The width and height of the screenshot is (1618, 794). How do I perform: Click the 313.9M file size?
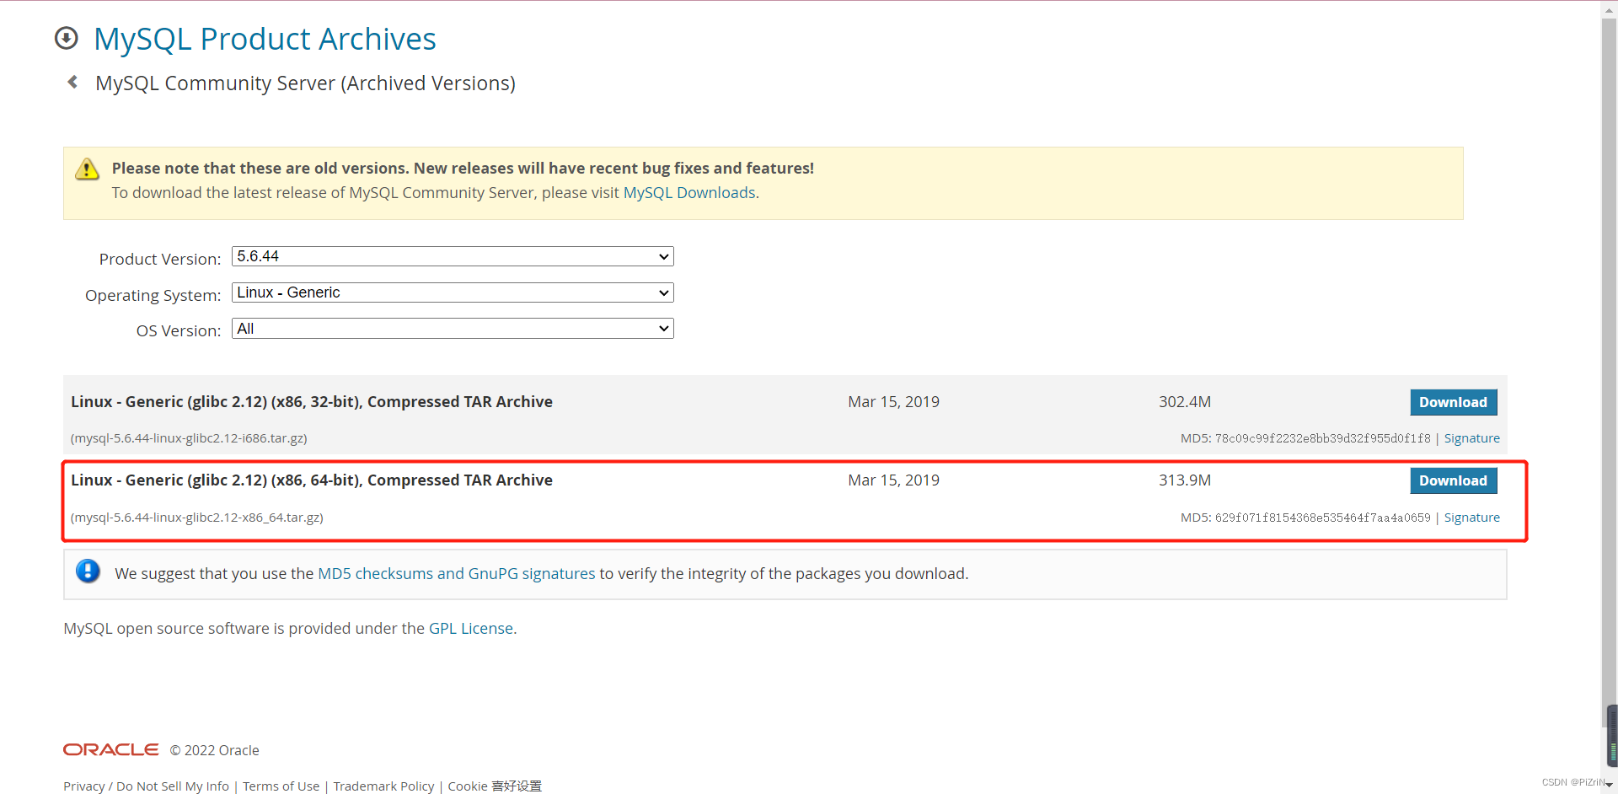(x=1184, y=480)
